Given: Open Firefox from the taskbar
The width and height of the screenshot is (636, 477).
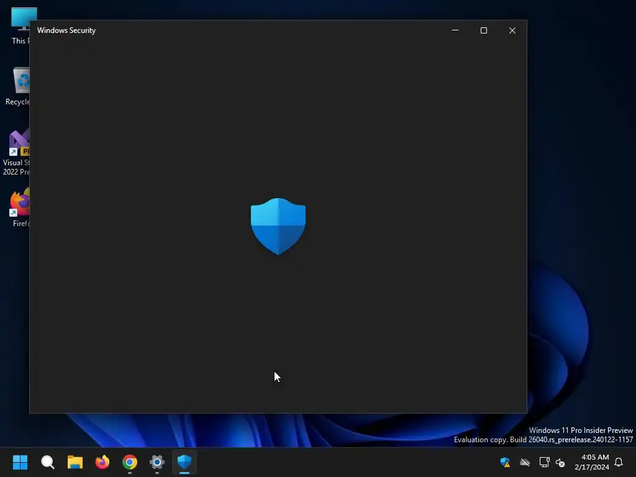Looking at the screenshot, I should pyautogui.click(x=102, y=462).
